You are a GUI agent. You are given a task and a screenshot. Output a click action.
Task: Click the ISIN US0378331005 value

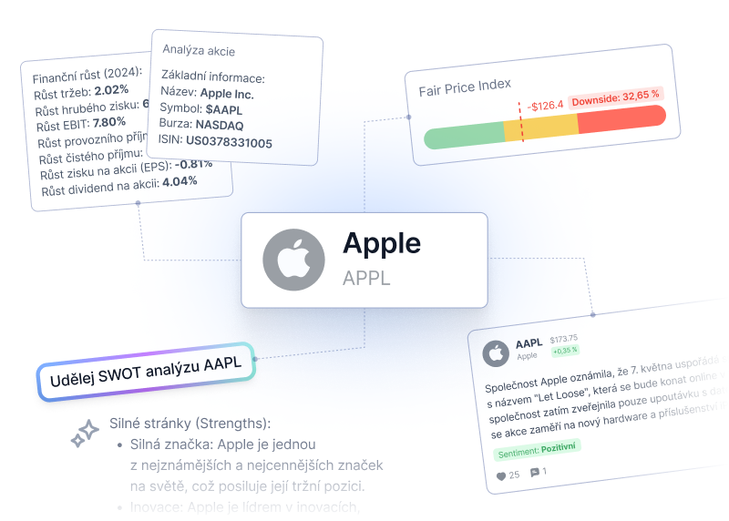tap(229, 142)
